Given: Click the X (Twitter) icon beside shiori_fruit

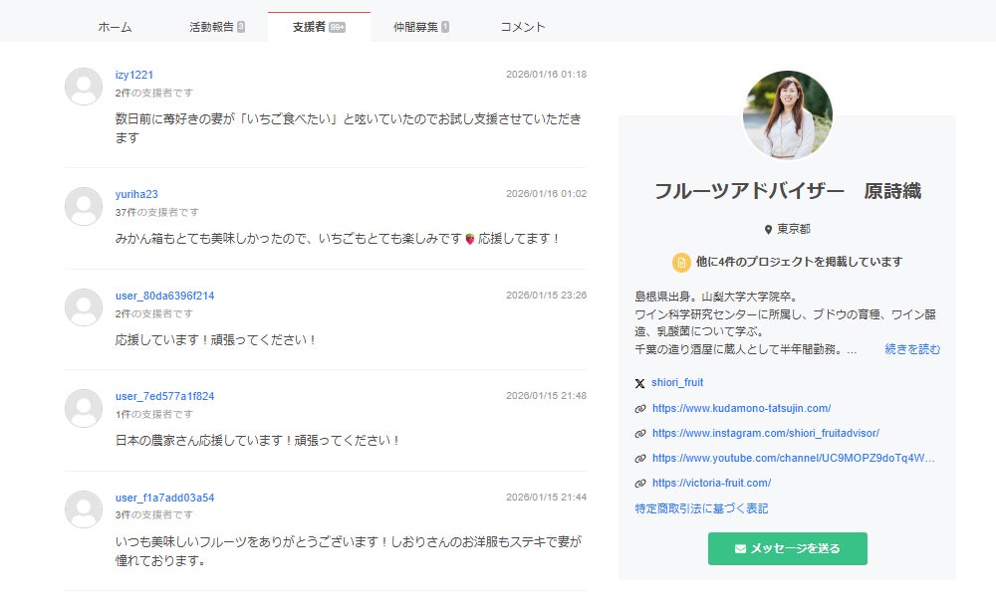Looking at the screenshot, I should [639, 383].
